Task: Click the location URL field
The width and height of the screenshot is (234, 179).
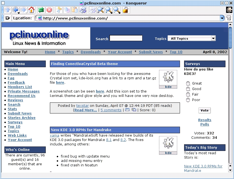Action: (130, 18)
